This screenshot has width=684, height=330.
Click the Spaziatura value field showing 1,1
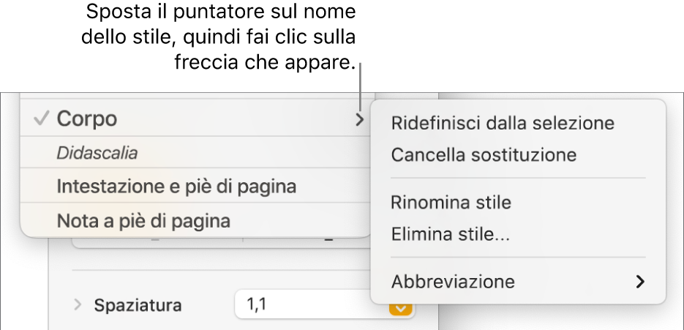(307, 304)
